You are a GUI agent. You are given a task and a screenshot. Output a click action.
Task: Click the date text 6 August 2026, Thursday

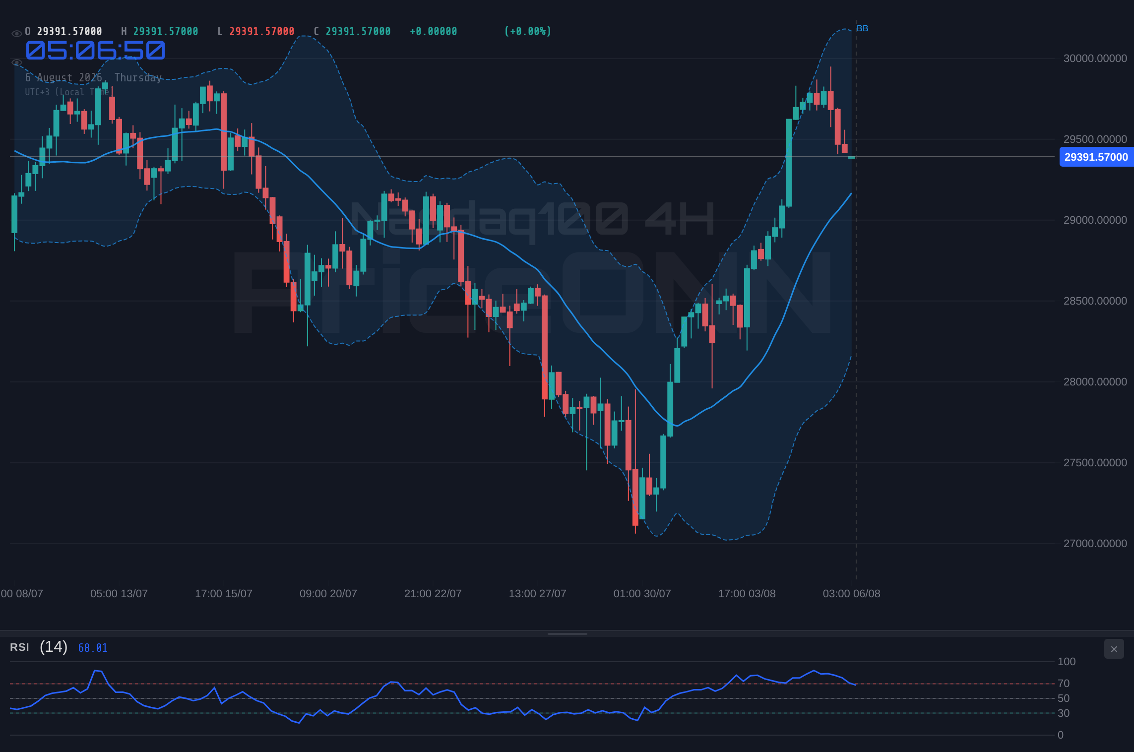tap(94, 77)
